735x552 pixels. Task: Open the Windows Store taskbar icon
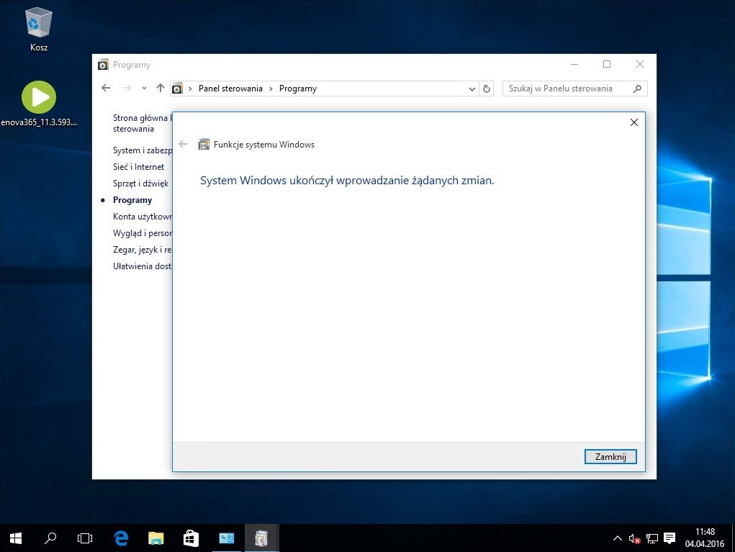(x=191, y=538)
